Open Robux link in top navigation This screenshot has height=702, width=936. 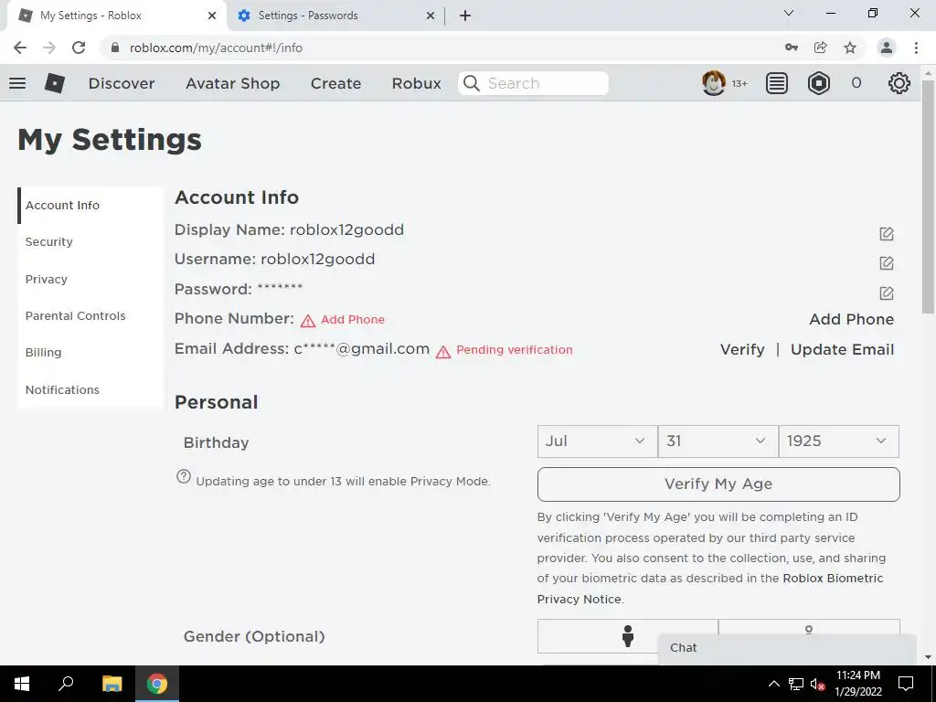coord(416,83)
